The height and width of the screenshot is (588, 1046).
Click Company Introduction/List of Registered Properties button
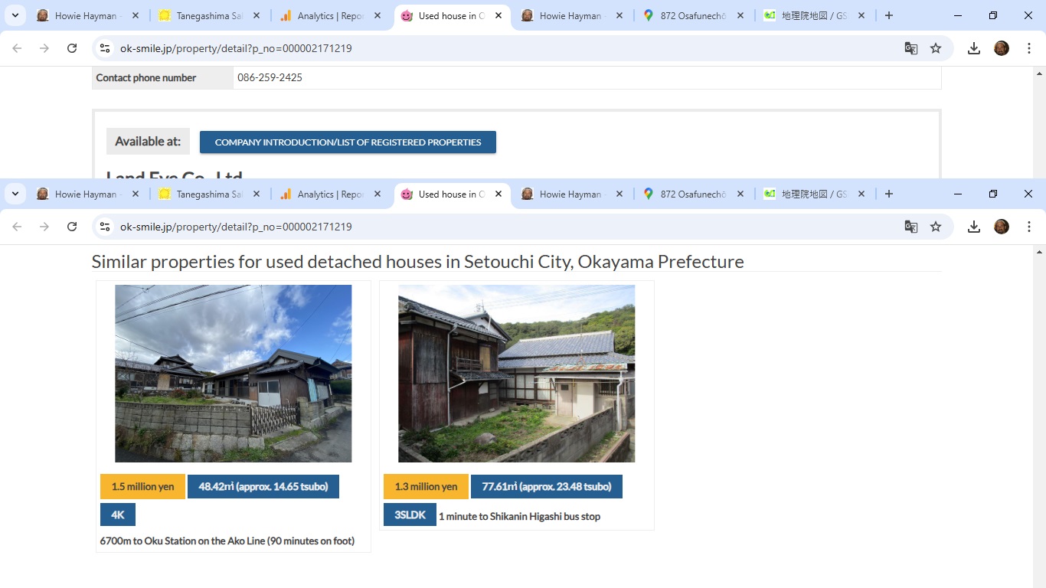click(x=348, y=142)
